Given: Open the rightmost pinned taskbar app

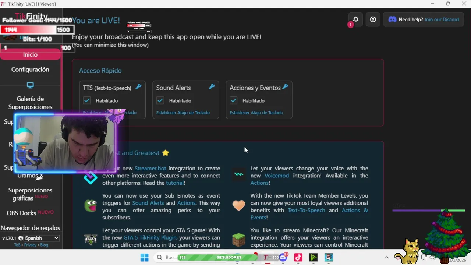Looking at the screenshot, I should pos(329,258).
